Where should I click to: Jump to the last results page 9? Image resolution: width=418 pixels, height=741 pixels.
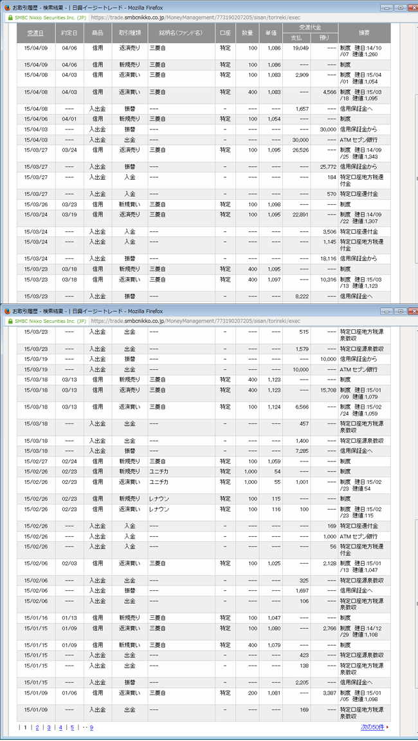(x=91, y=727)
